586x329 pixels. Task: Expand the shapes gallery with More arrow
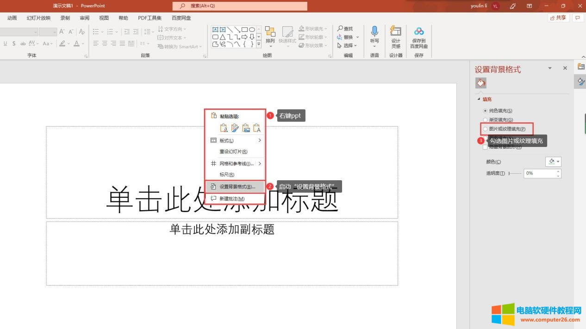[258, 44]
